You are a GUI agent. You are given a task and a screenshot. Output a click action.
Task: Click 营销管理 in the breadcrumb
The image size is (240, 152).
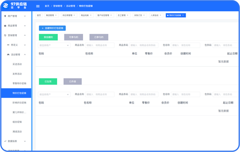58,6
